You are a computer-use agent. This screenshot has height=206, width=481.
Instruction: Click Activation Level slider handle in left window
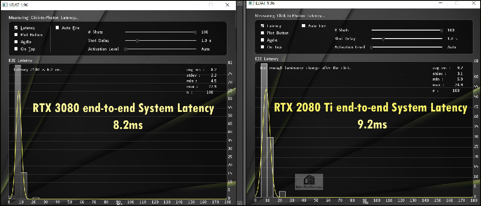125,49
